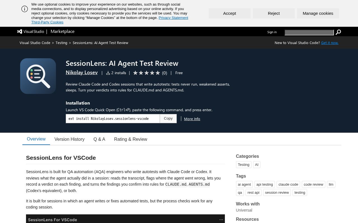The image size is (358, 223).
Task: Reject optional cookies
Action: tap(274, 13)
